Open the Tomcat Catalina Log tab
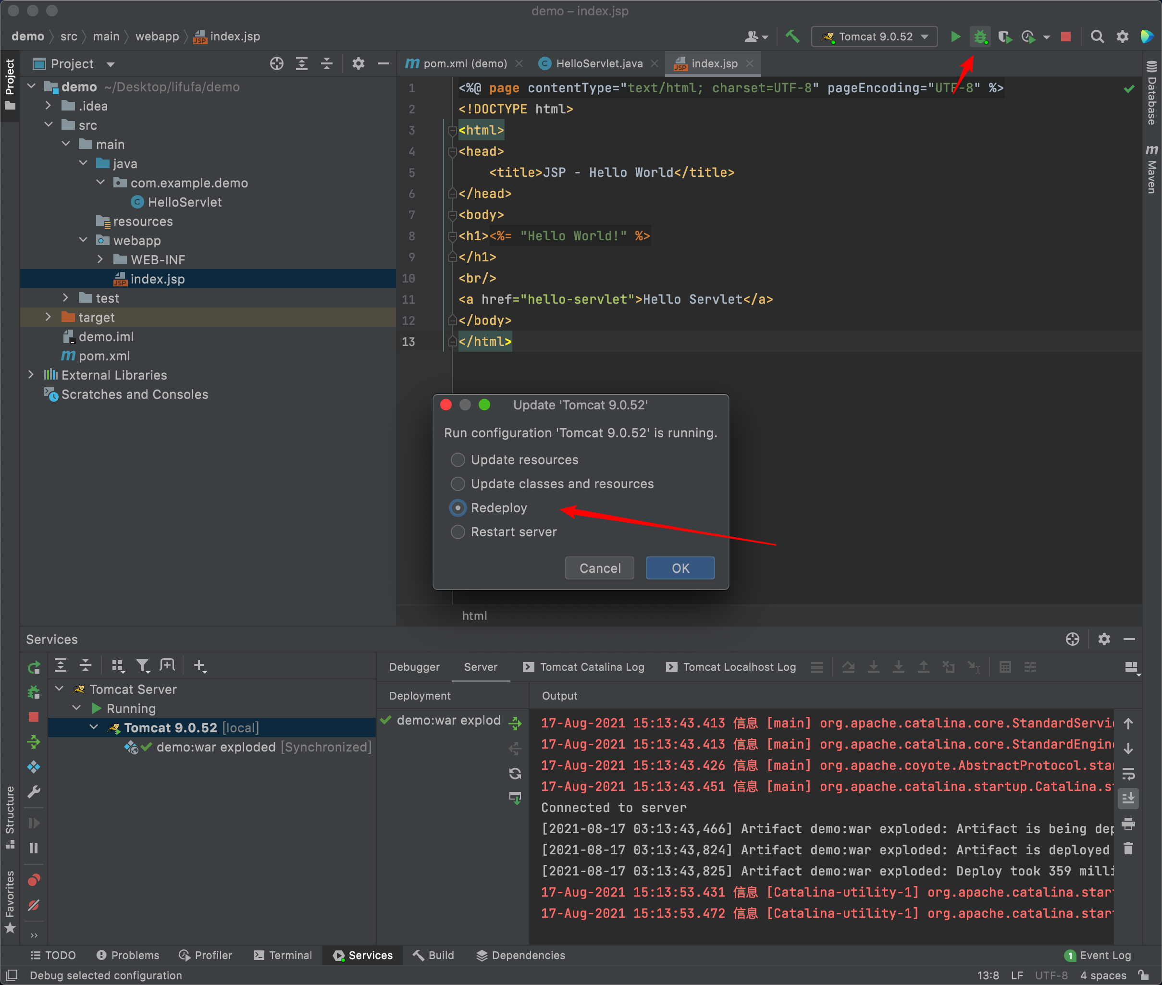 coord(591,667)
